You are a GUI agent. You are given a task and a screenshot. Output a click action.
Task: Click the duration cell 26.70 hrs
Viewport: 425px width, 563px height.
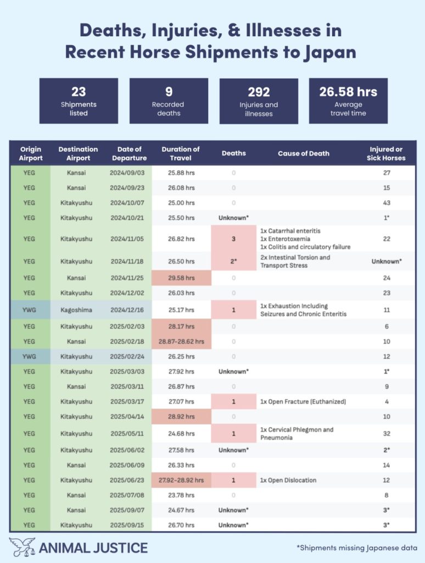click(x=181, y=525)
